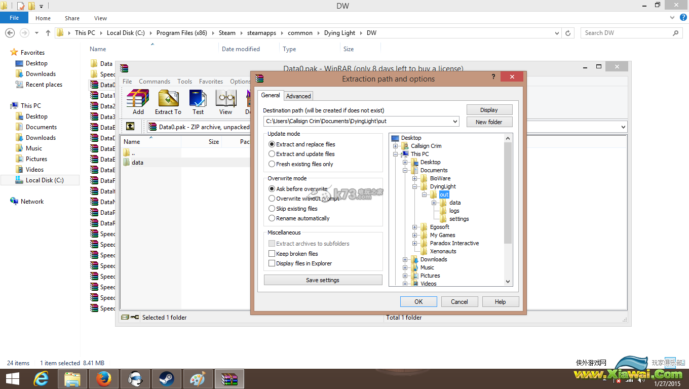Screen dimensions: 689x389
Task: Open the WinRAR Commands menu
Action: click(x=155, y=82)
